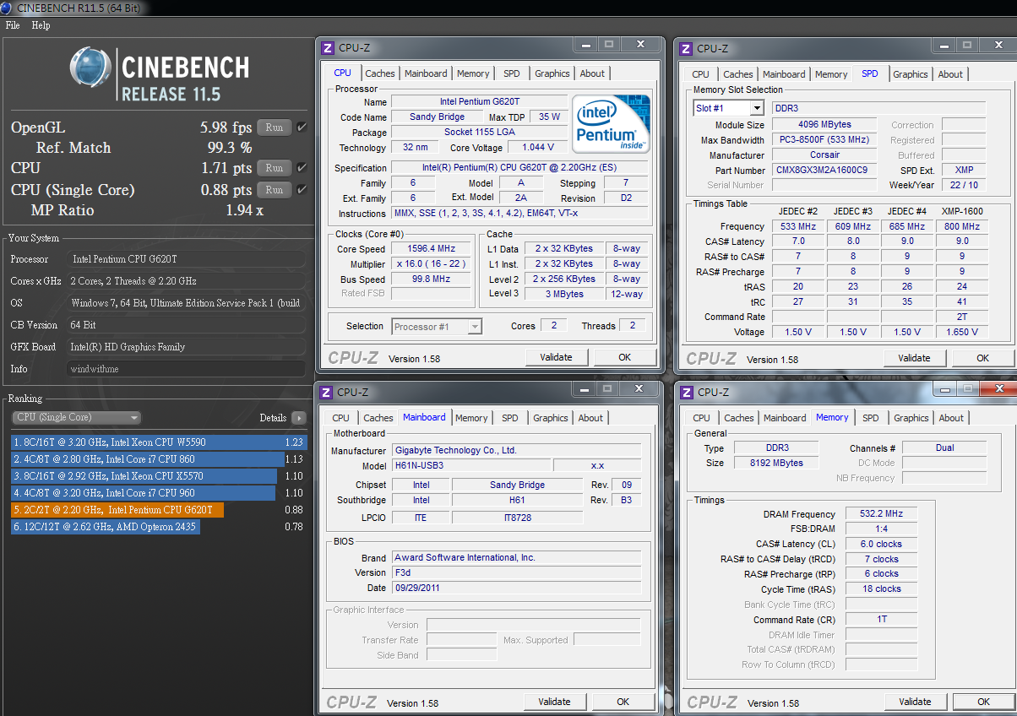Switch to Memory tab in CPU window
Viewport: 1017px width, 716px height.
coord(473,73)
